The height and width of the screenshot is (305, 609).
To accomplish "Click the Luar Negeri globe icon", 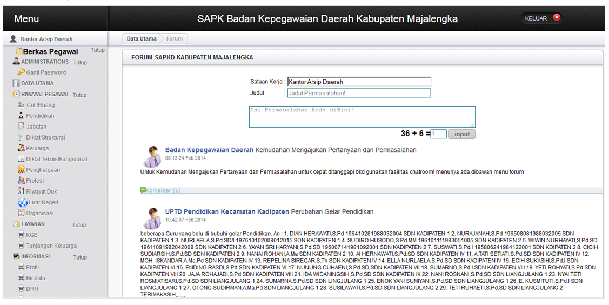I will 23,202.
